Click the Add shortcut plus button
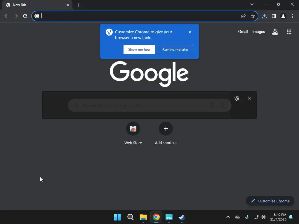Screen dimensions: 299x224 pyautogui.click(x=166, y=129)
